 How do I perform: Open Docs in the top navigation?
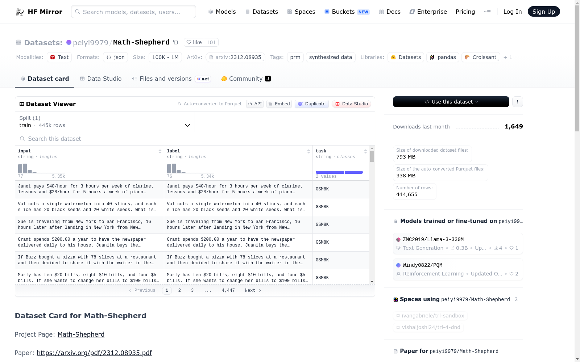click(390, 12)
